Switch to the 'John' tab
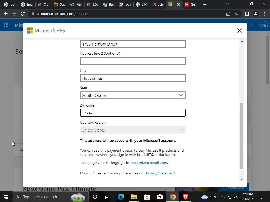Screen dimensions: 270x202 pyautogui.click(x=158, y=4)
